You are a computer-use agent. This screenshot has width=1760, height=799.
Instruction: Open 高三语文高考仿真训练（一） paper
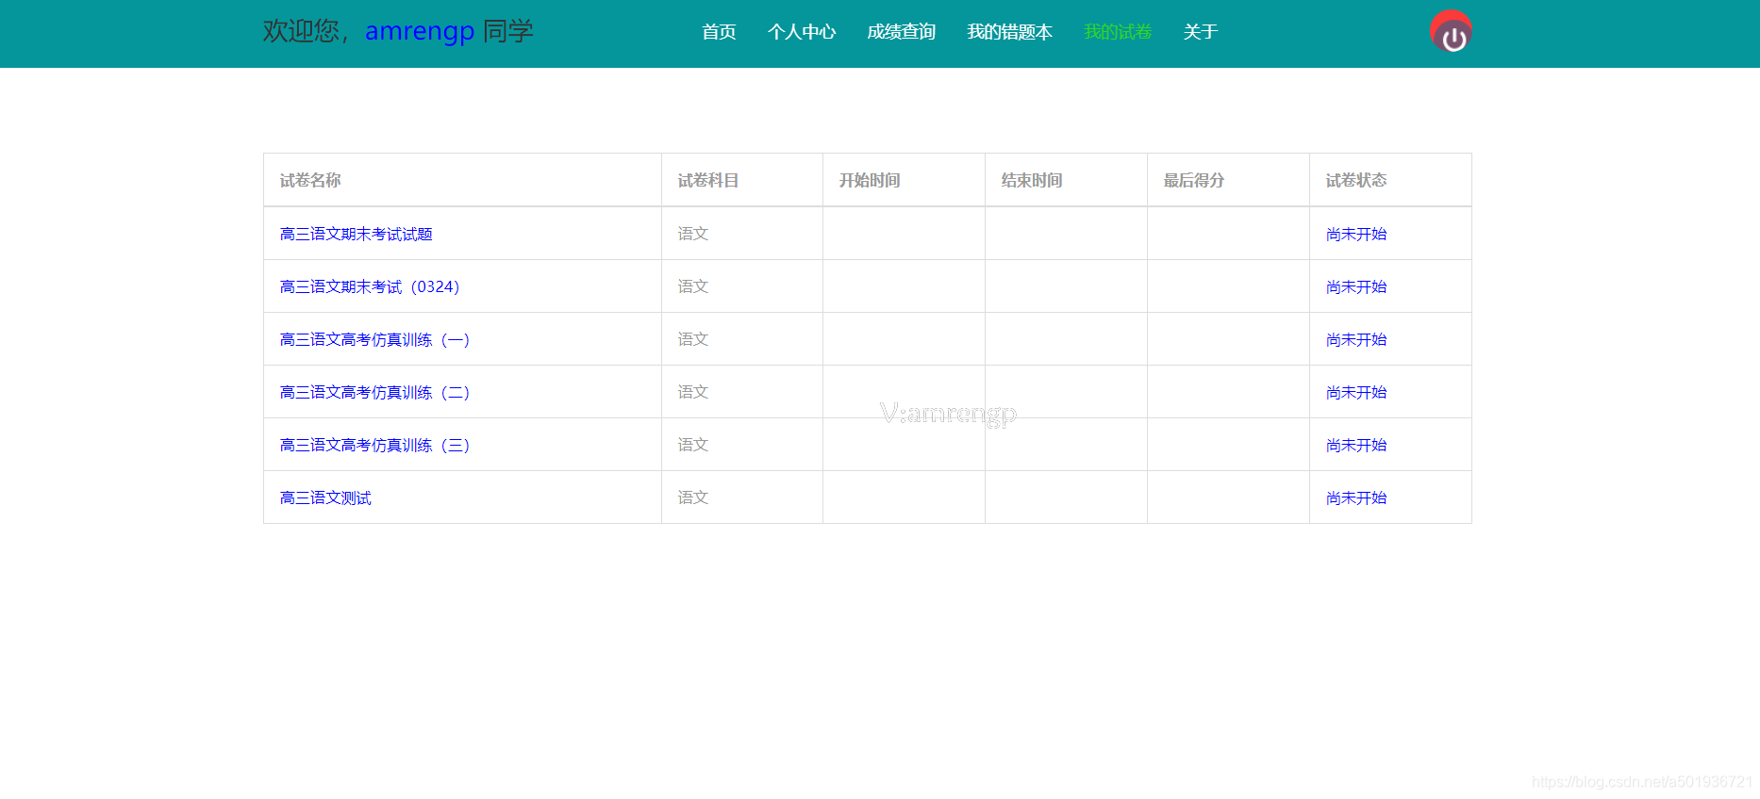click(374, 339)
